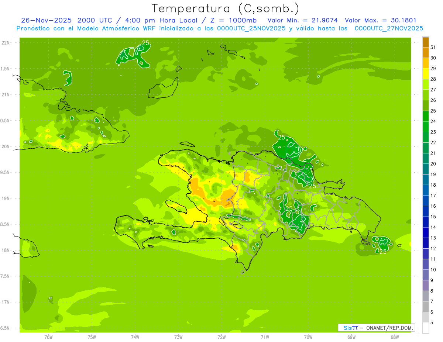Image resolution: width=443 pixels, height=342 pixels.
Task: Click the "75W" longitude axis label
Action: [x=92, y=337]
